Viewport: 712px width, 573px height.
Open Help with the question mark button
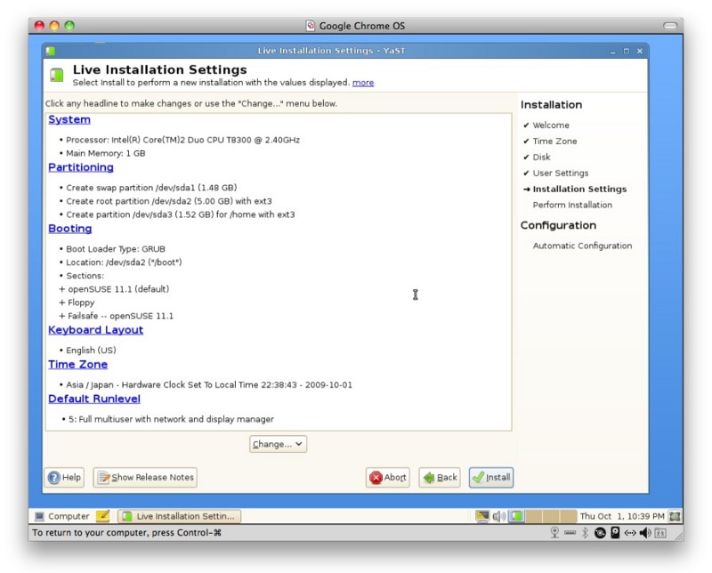(64, 478)
